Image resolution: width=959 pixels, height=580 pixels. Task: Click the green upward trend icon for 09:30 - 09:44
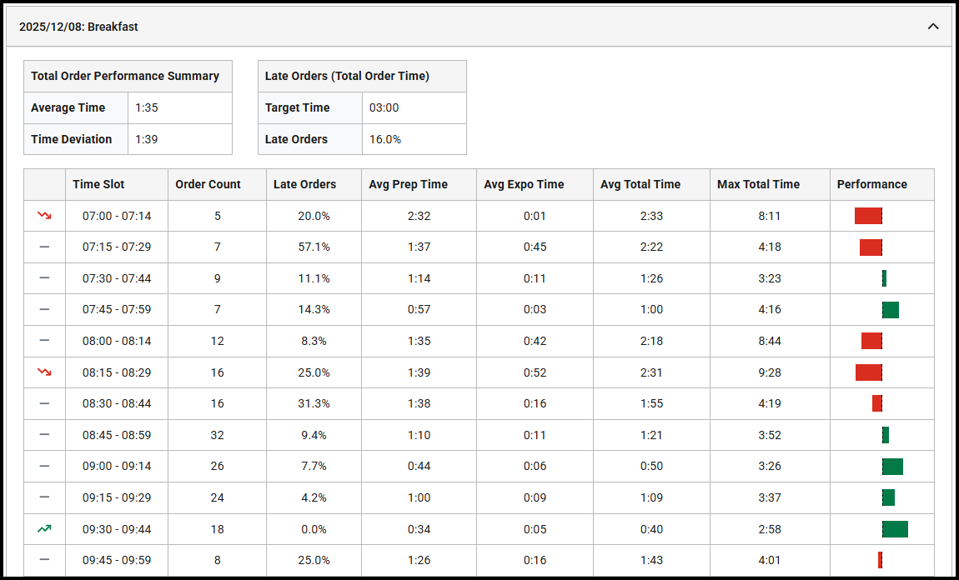44,528
